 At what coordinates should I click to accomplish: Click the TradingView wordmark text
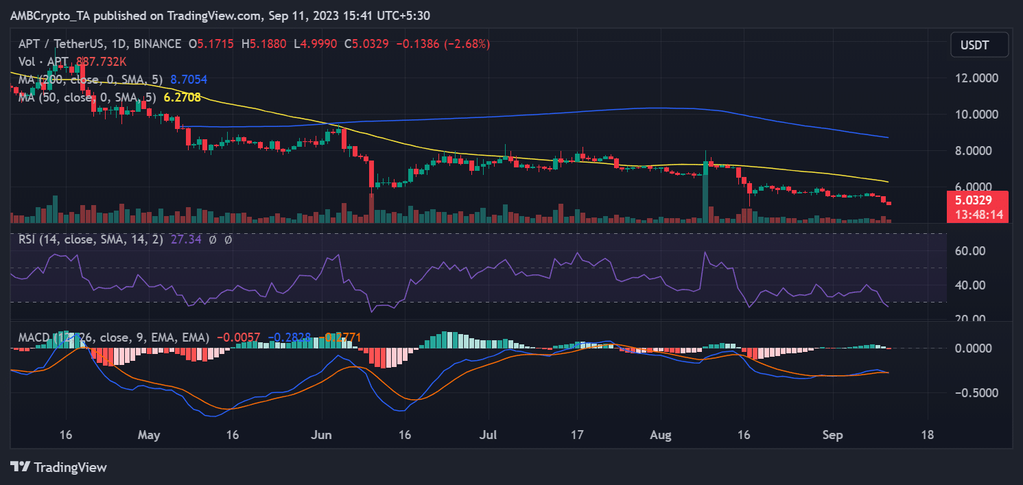click(x=70, y=467)
